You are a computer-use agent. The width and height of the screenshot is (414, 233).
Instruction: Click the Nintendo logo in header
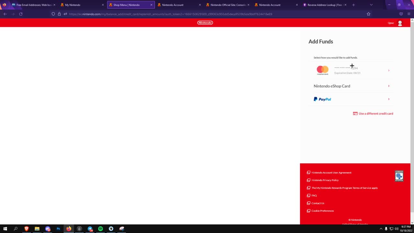tap(205, 23)
